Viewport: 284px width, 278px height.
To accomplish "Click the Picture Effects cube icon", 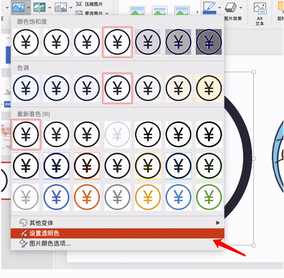I will tap(232, 7).
